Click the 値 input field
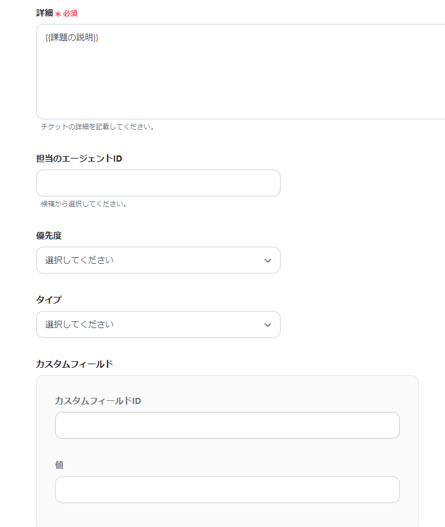 pos(227,490)
